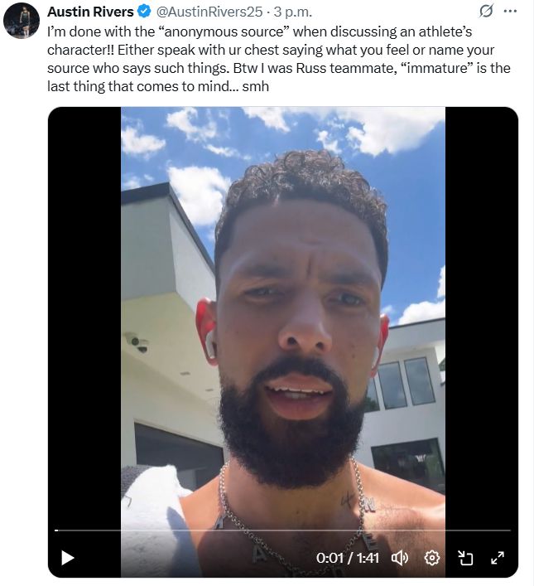Click the 0:01 / 1:41 time display
This screenshot has width=534, height=586.
point(347,558)
